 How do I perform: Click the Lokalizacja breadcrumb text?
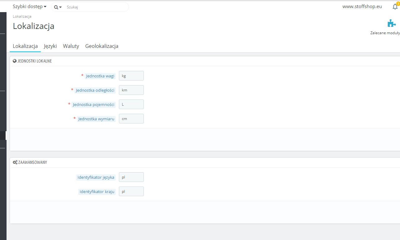(x=22, y=16)
